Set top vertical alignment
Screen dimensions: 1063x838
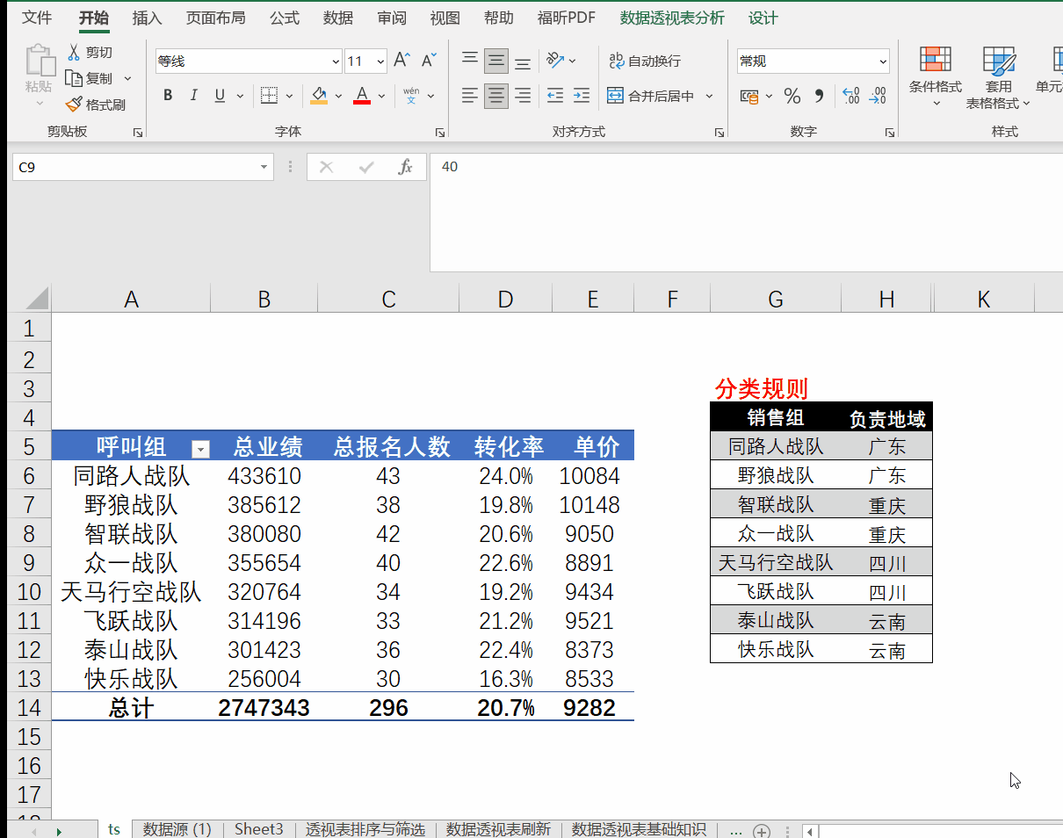click(470, 60)
